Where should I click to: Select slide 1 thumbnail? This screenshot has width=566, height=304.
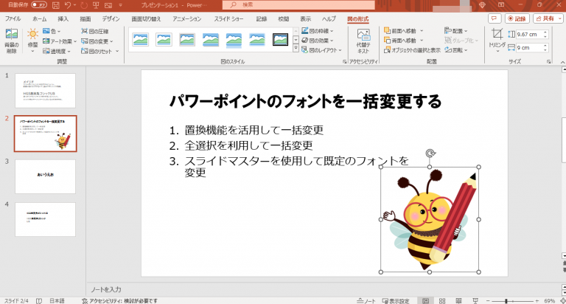pyautogui.click(x=45, y=90)
